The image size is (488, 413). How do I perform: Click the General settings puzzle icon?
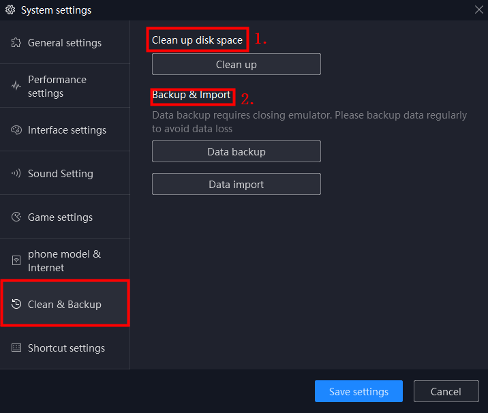coord(16,43)
